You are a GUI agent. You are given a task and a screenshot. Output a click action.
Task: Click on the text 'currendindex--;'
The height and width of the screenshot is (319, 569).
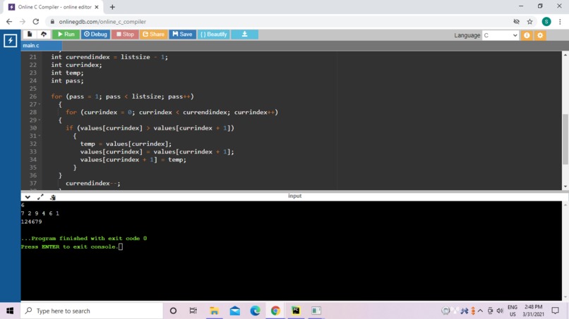point(93,183)
